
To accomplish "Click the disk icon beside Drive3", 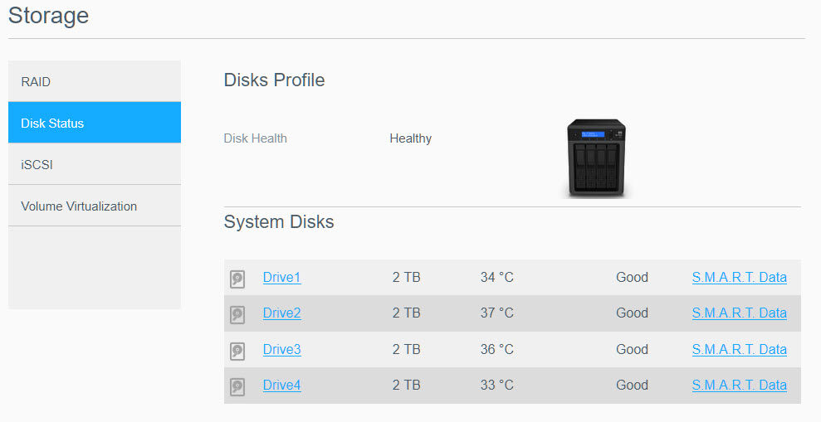I will coord(237,351).
